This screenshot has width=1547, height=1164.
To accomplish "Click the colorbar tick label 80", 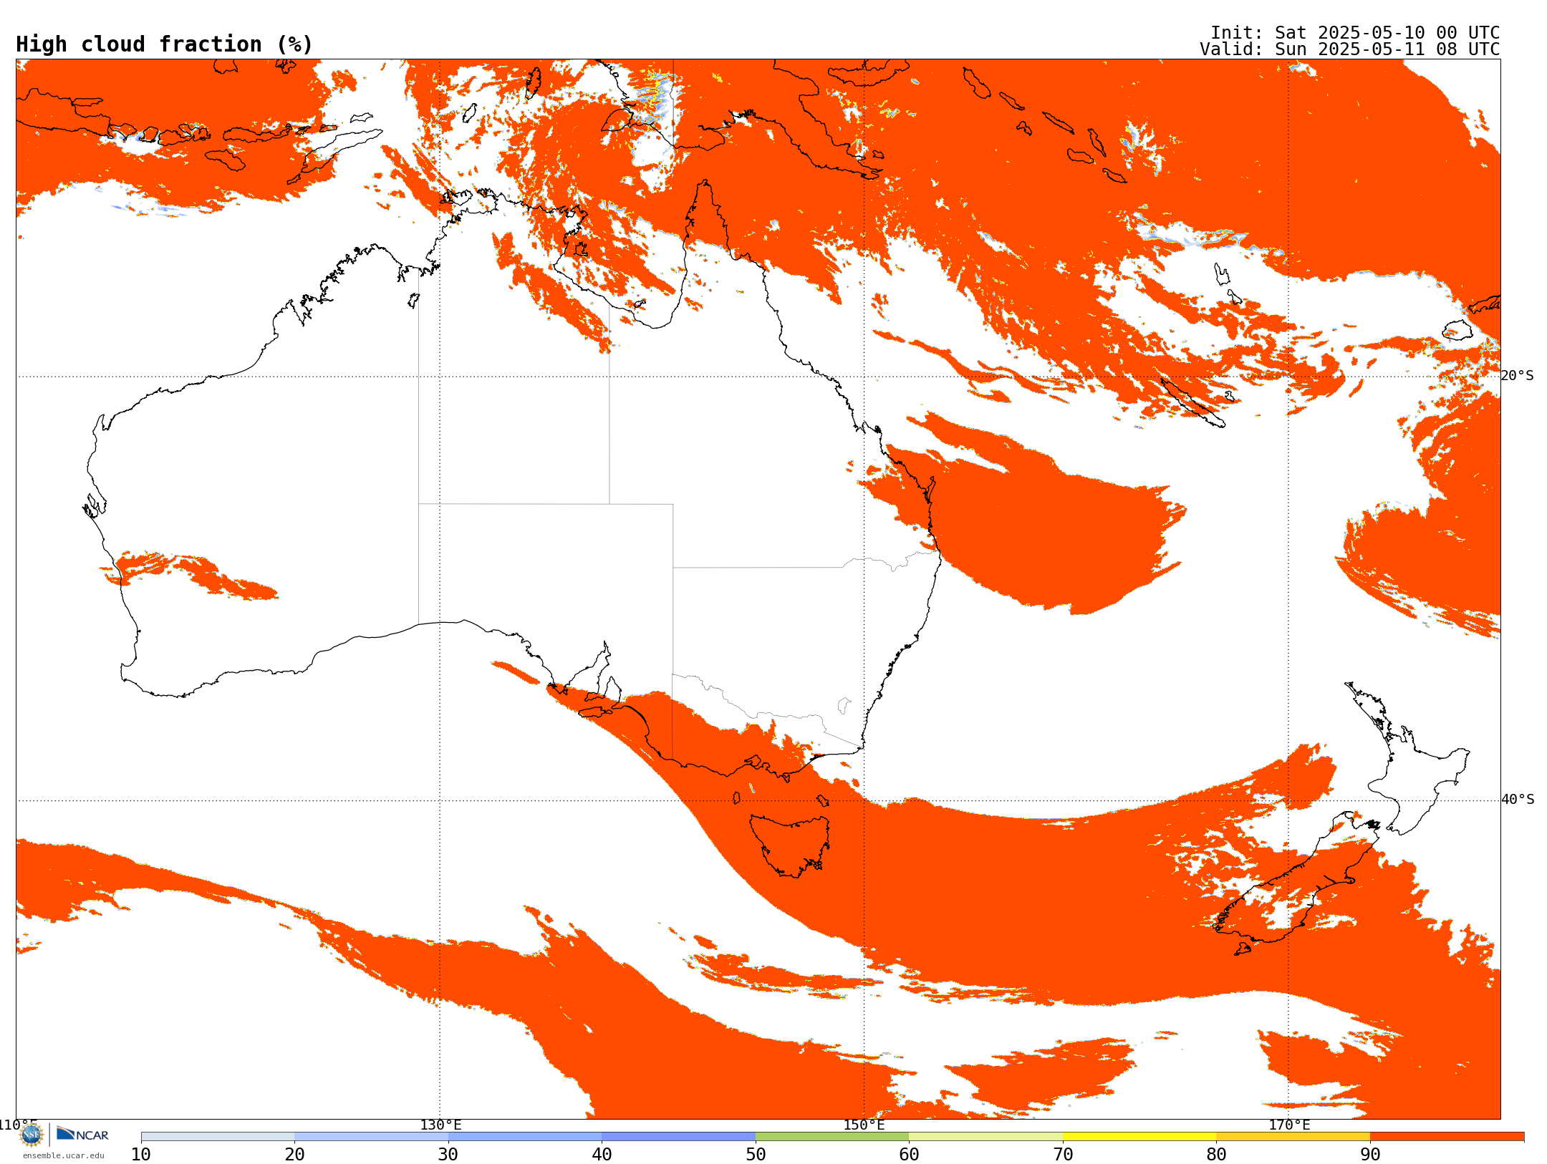I will click(1216, 1155).
